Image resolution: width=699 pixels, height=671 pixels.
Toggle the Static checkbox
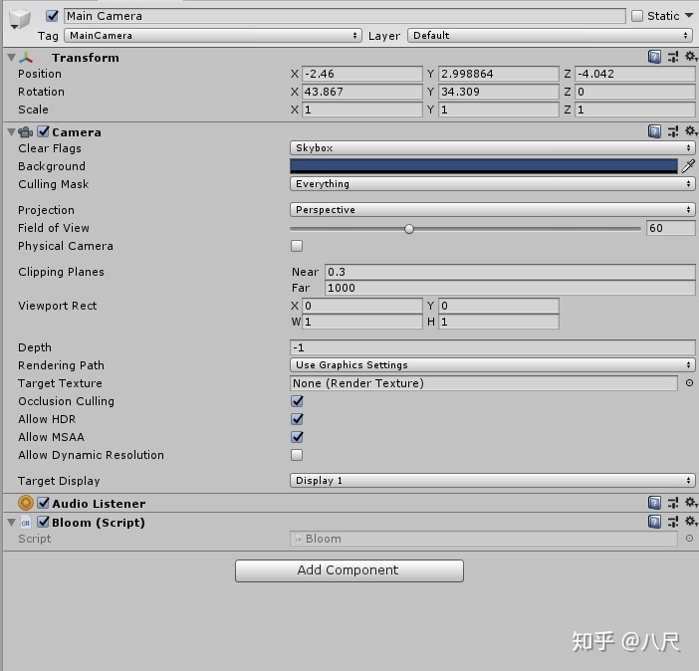point(637,16)
